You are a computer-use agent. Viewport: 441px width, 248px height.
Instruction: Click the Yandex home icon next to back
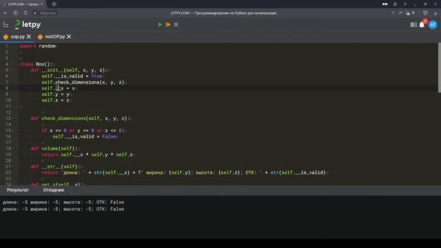pos(15,13)
